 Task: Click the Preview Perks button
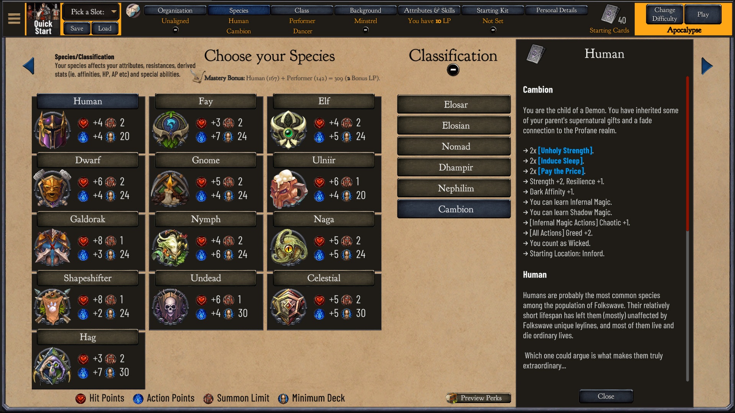click(x=479, y=398)
